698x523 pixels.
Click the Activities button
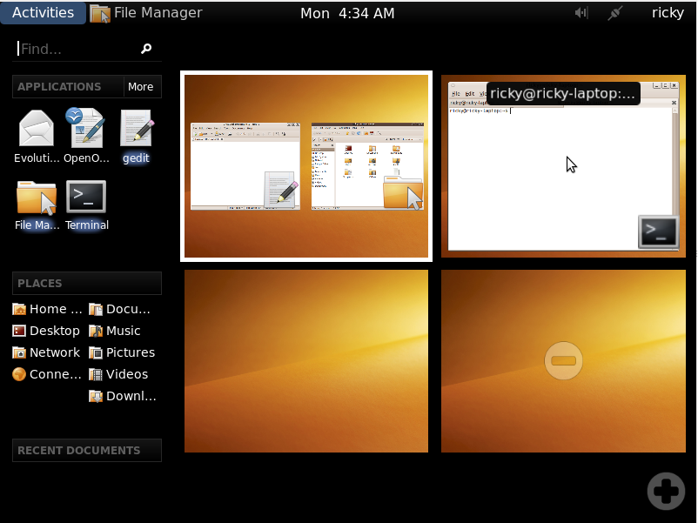(43, 13)
